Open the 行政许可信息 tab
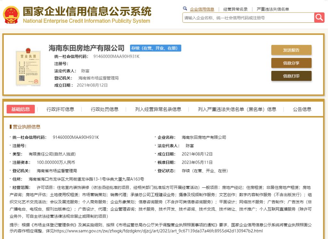Viewport: 328px width, 239px height. pyautogui.click(x=60, y=109)
